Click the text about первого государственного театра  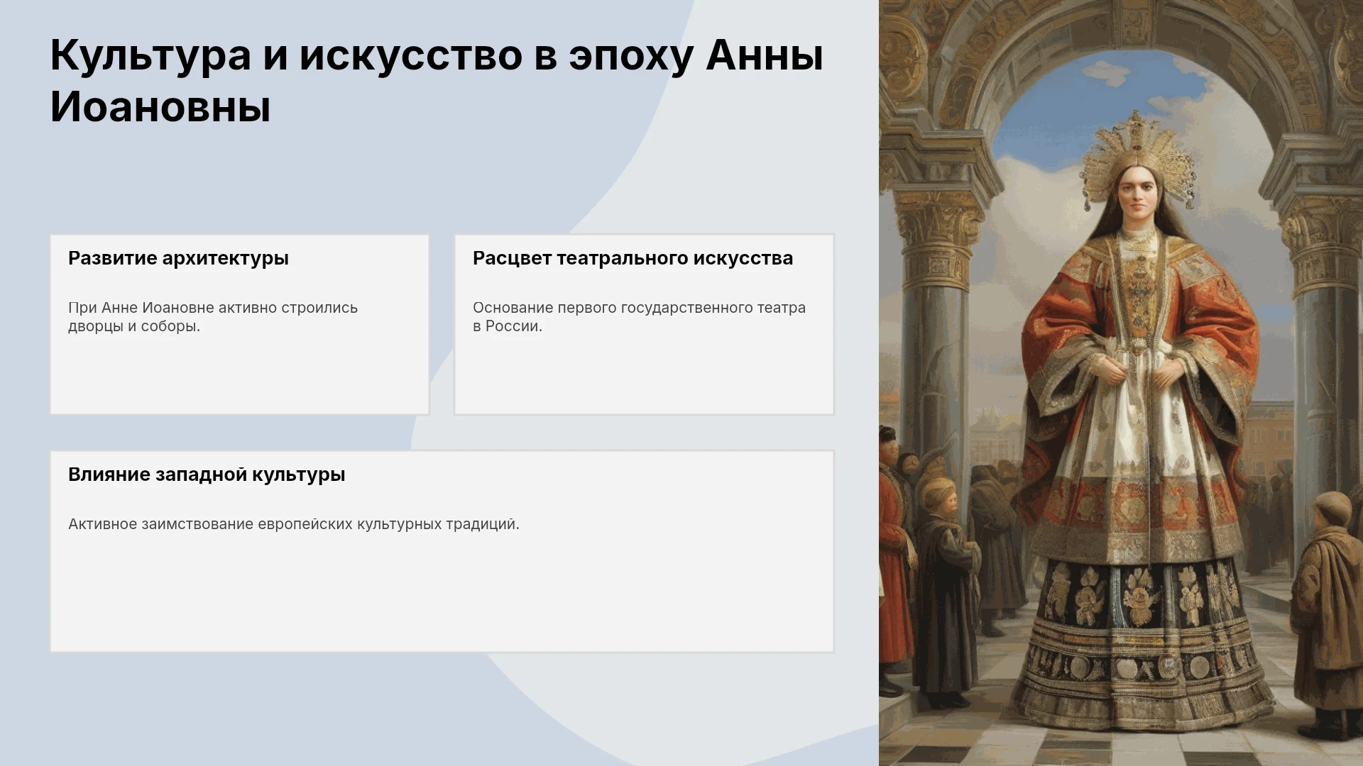tap(639, 317)
